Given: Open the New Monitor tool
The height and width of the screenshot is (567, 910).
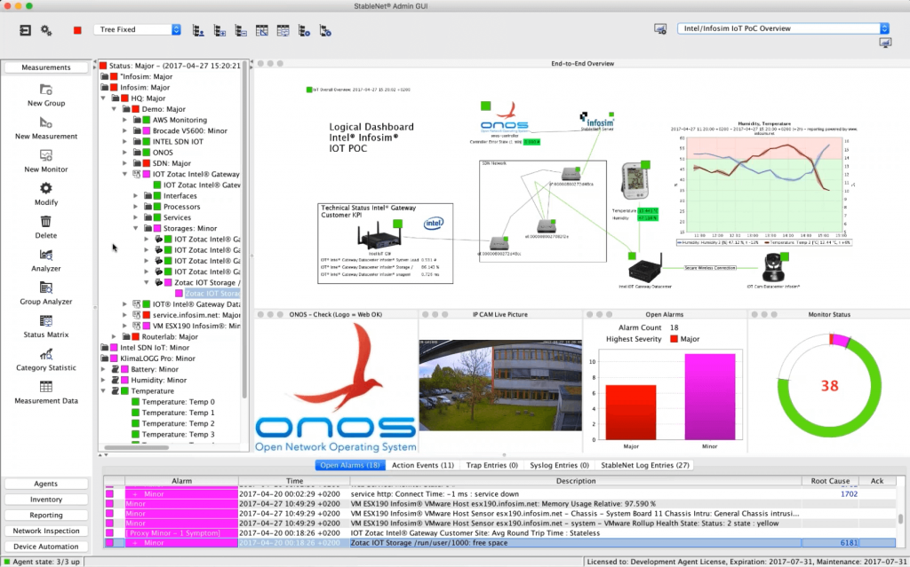Looking at the screenshot, I should pos(46,155).
